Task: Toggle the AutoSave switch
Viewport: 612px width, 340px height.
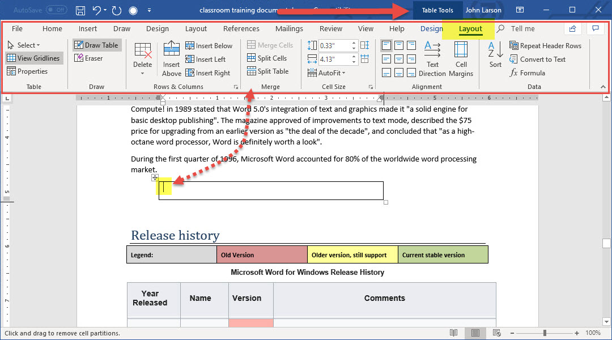Action: (x=56, y=10)
